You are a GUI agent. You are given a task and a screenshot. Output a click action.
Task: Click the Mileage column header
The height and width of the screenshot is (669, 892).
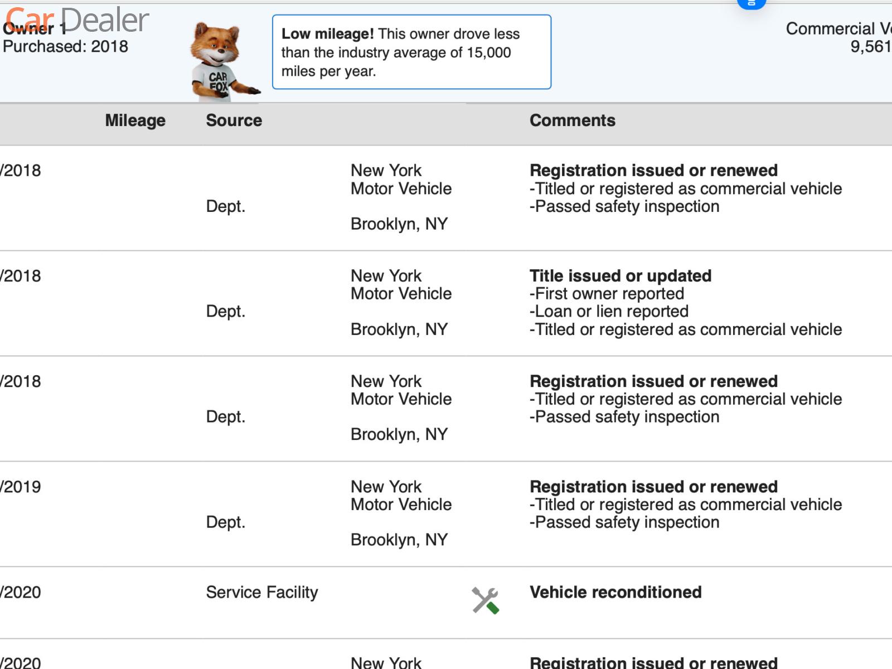135,120
